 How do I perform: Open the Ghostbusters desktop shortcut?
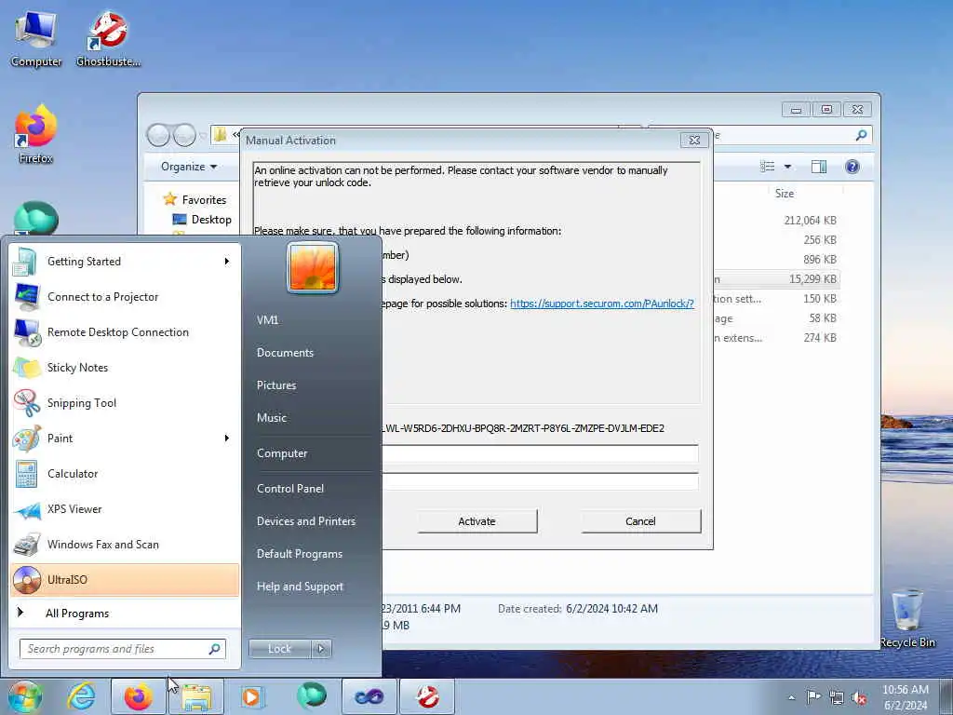[x=108, y=40]
